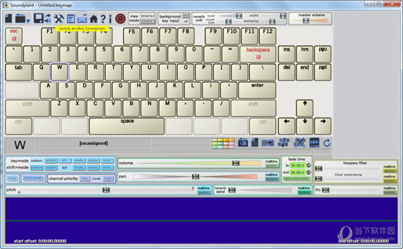Toggle the hold down button
403x249 pixels.
(33, 178)
